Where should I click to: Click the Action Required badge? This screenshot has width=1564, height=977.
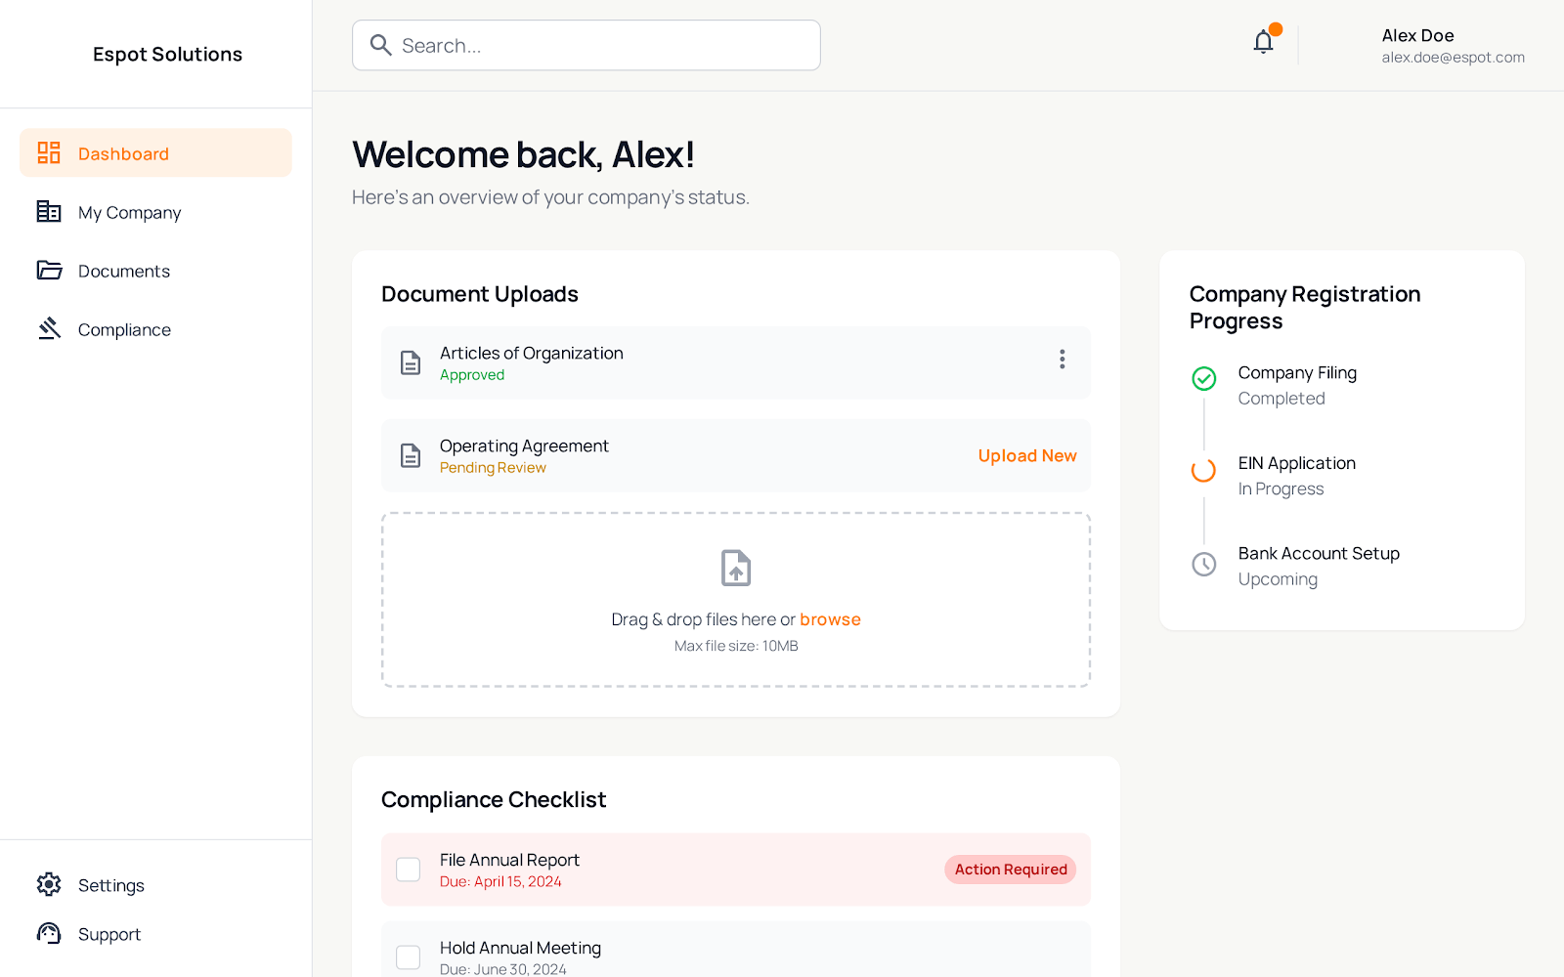pyautogui.click(x=1010, y=870)
